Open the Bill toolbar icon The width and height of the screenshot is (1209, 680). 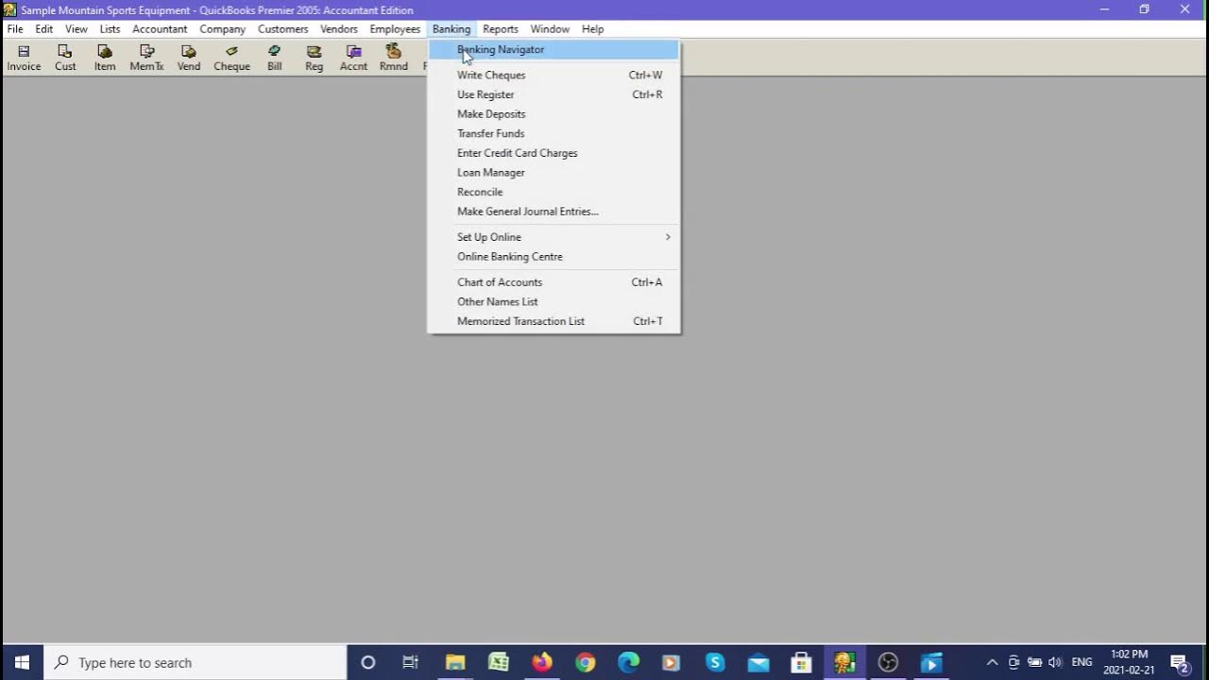tap(274, 58)
